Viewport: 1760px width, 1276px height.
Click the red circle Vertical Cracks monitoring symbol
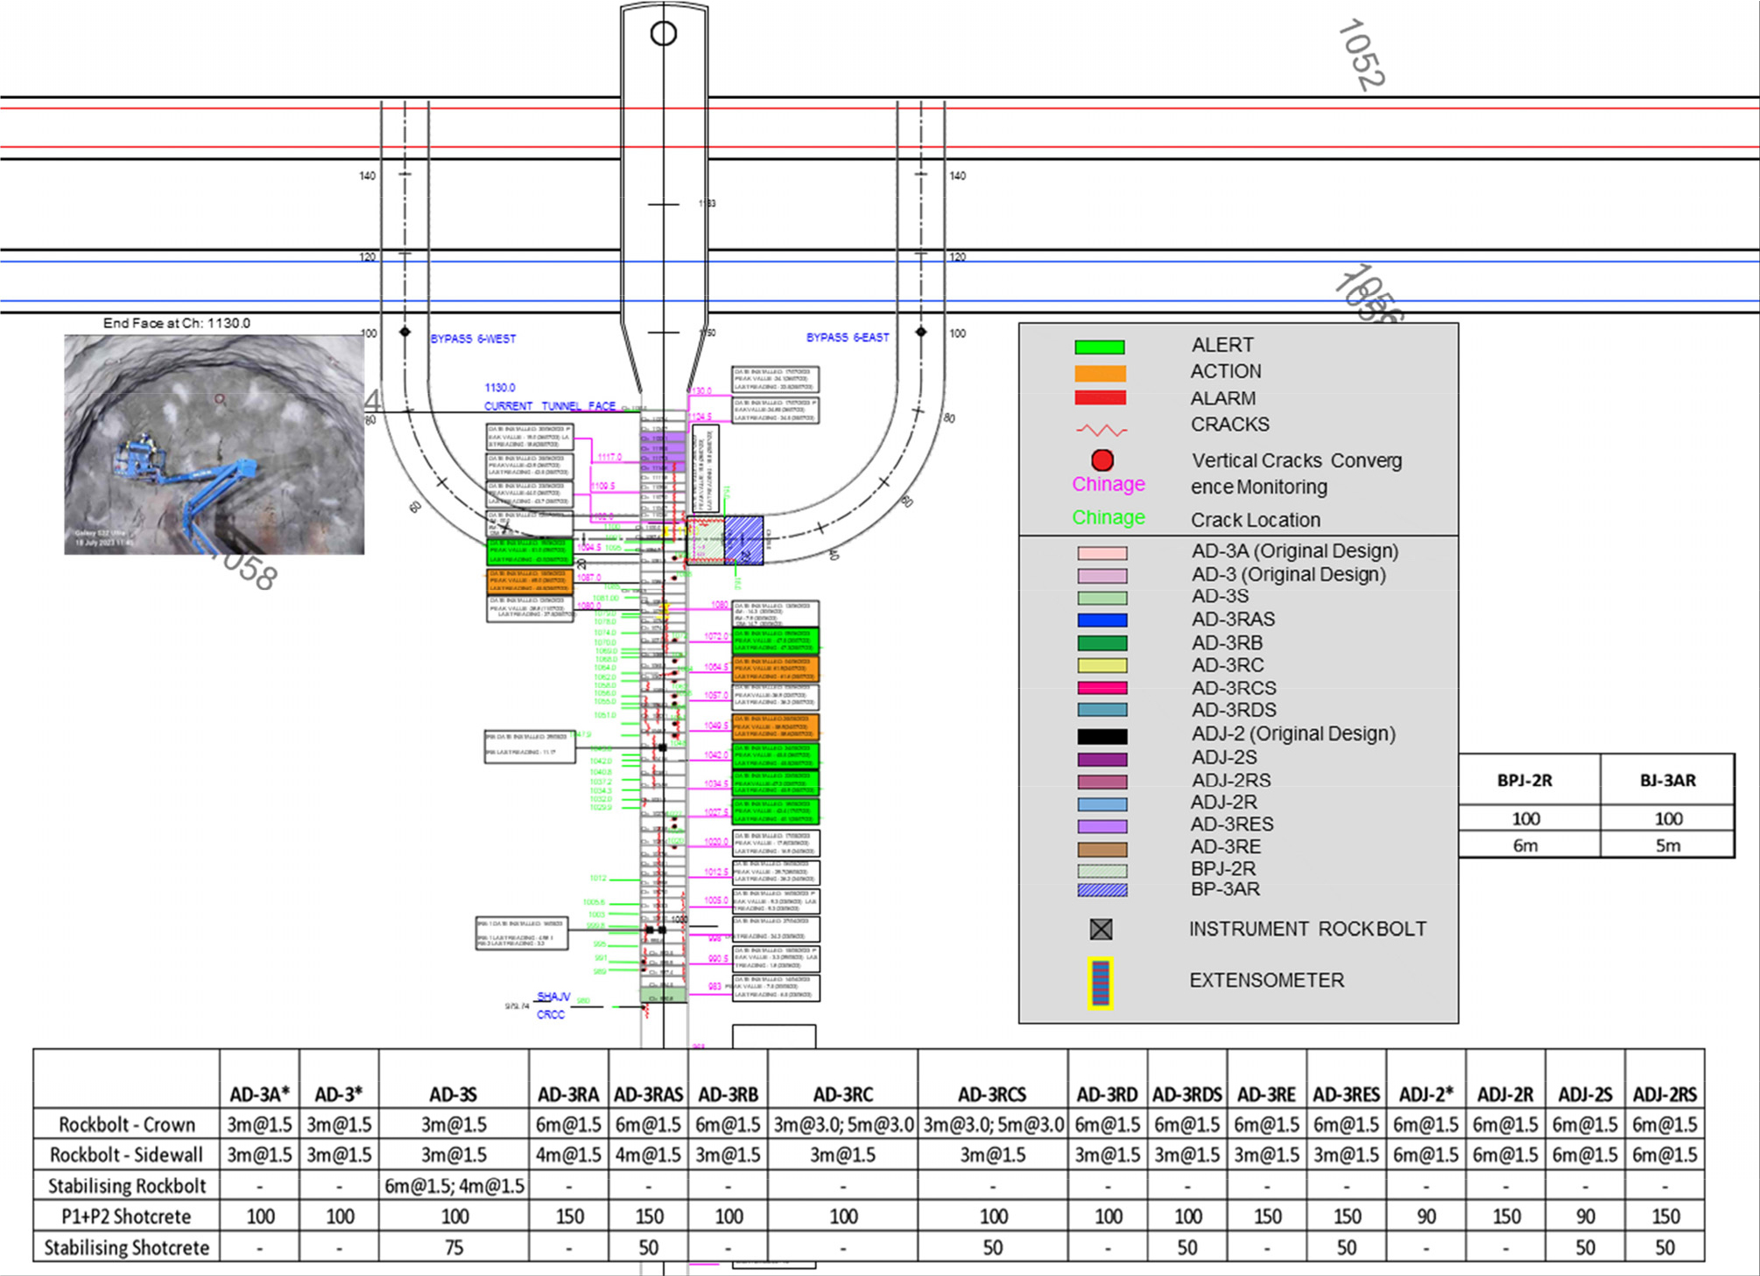pyautogui.click(x=1102, y=460)
